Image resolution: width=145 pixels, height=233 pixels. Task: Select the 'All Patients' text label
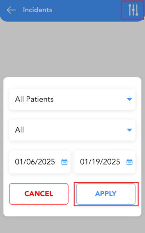[x=34, y=99]
